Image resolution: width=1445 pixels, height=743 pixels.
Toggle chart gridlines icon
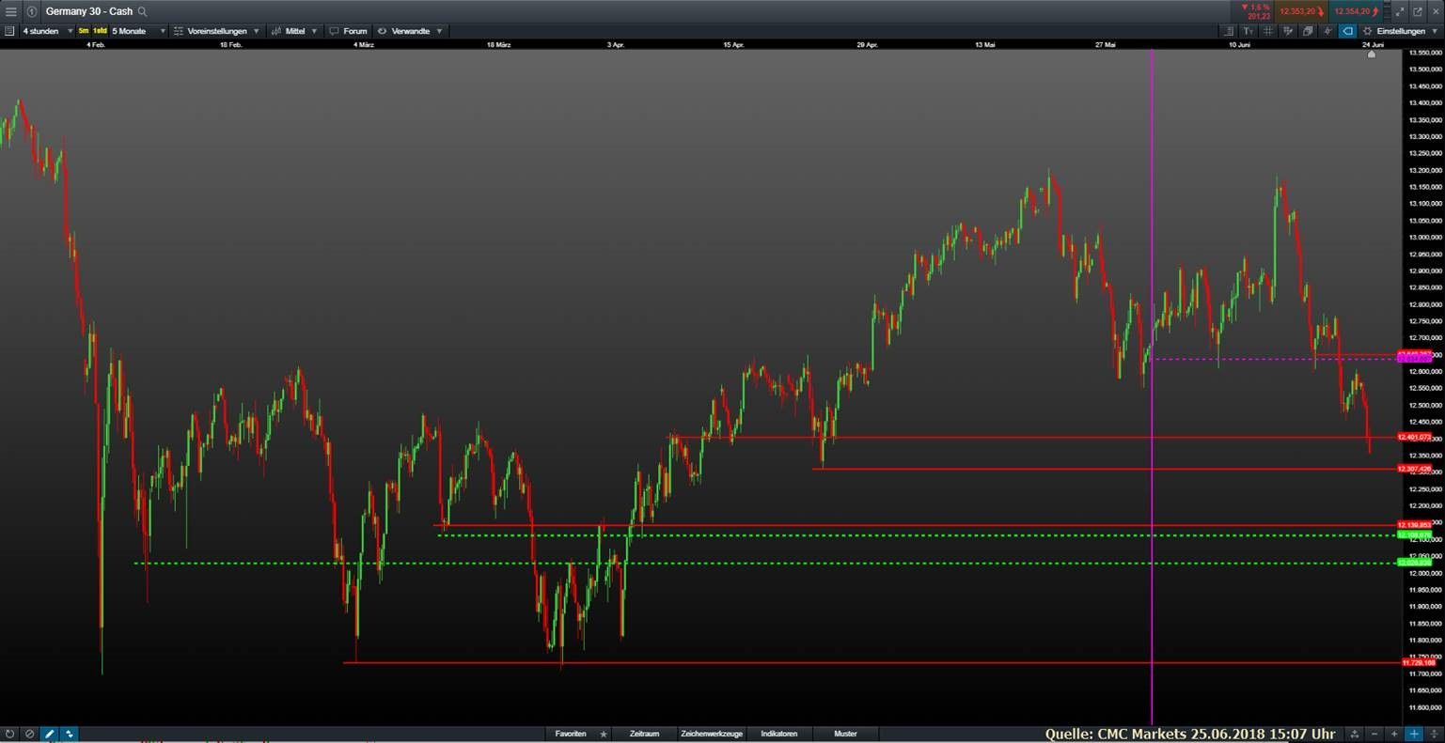click(x=1268, y=31)
